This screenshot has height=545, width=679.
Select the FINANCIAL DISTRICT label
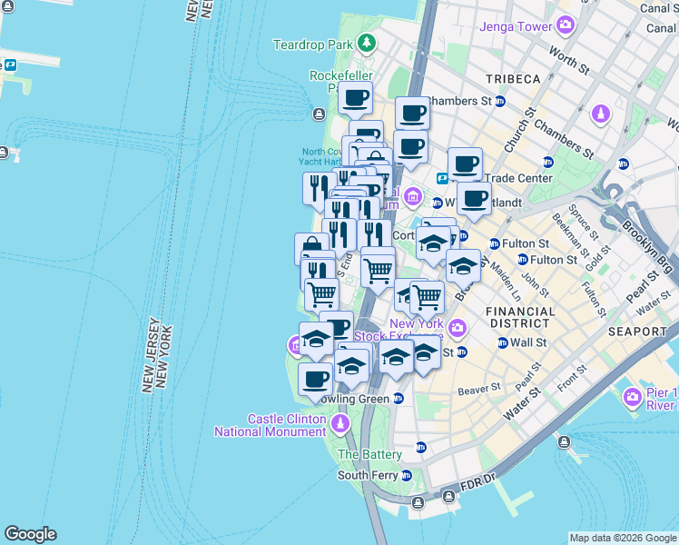tap(520, 318)
